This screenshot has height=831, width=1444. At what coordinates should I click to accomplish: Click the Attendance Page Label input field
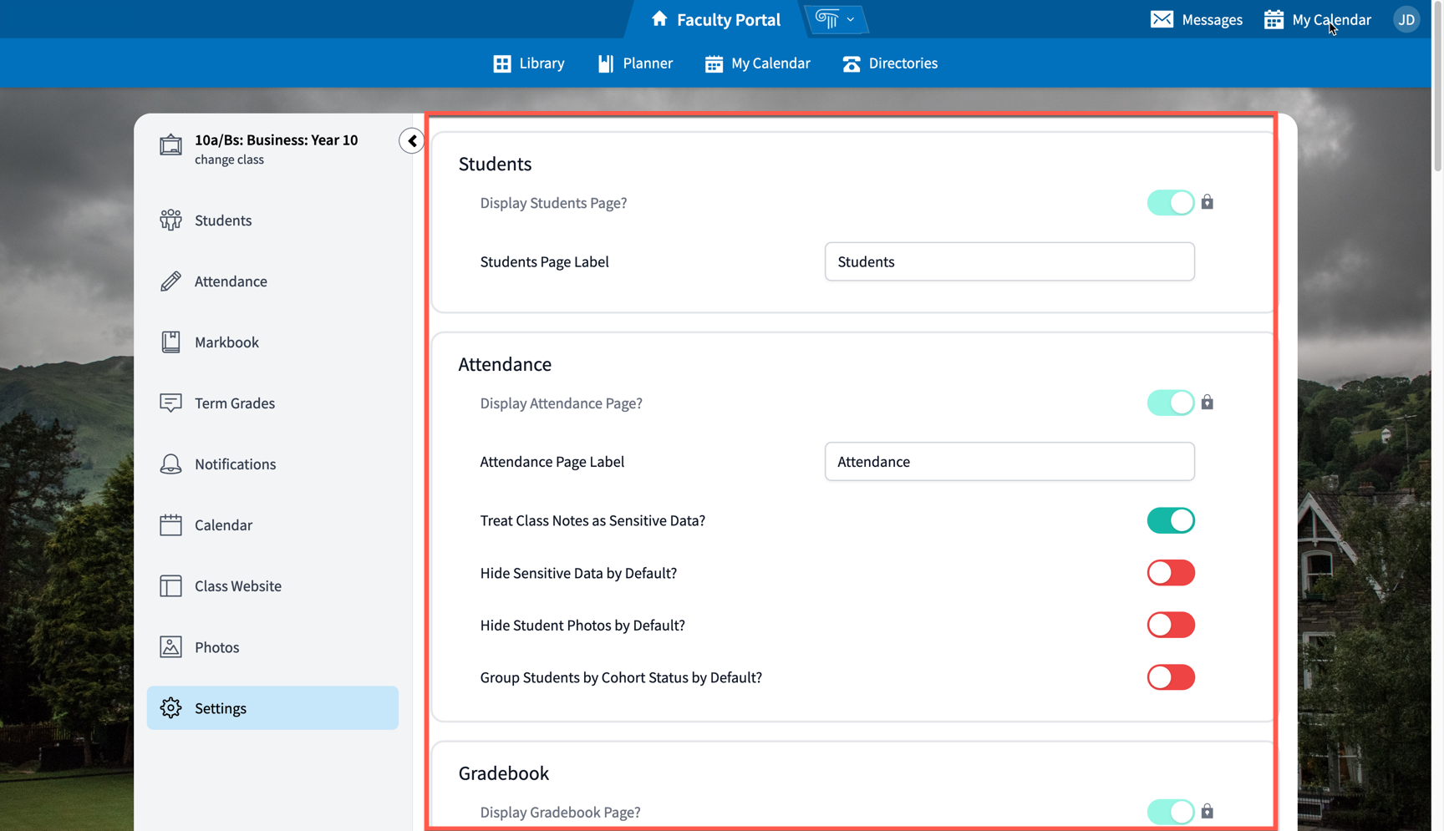(x=1009, y=461)
